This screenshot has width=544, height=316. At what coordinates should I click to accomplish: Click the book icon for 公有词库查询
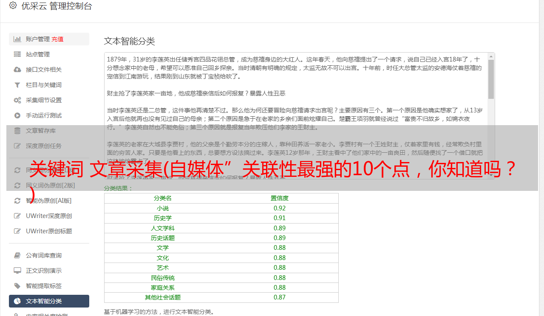[17, 255]
